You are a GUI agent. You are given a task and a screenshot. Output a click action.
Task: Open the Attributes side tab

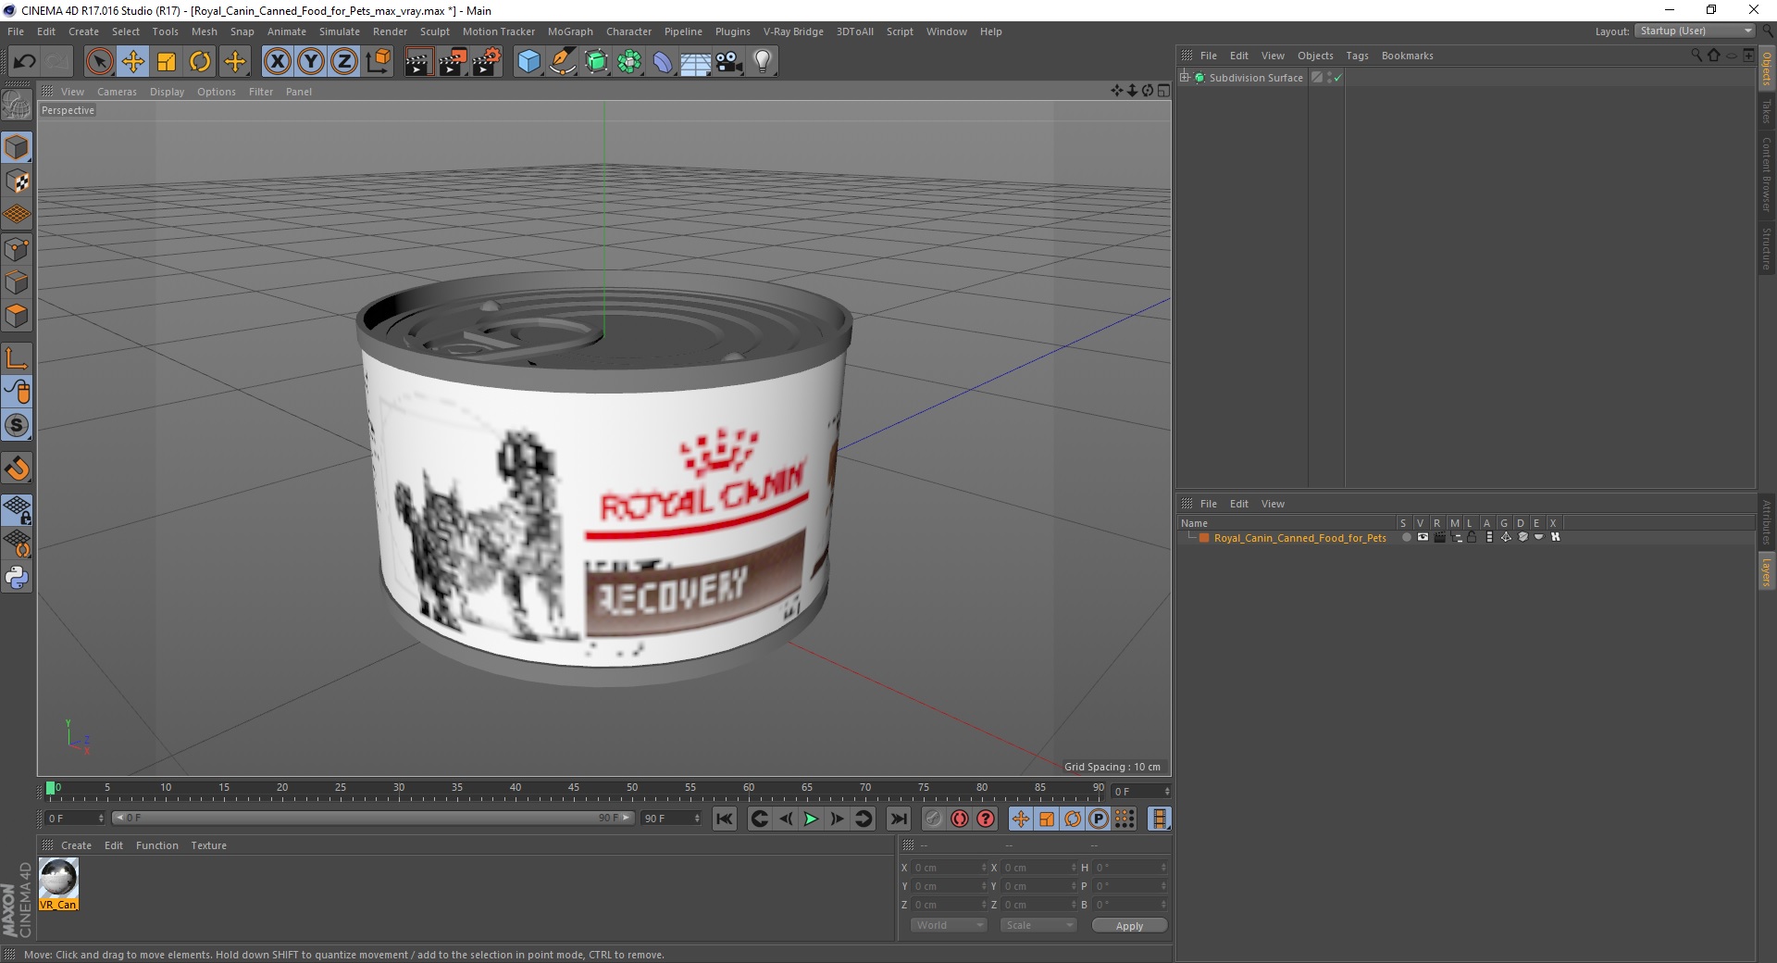click(1766, 522)
